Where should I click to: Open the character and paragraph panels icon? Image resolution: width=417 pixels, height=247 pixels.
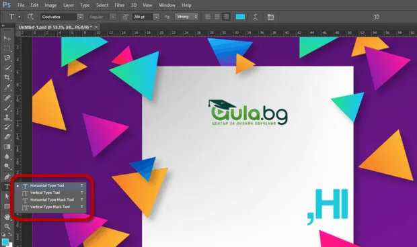(270, 17)
